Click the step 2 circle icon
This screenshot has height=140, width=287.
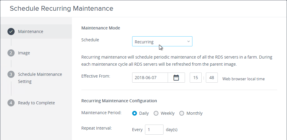11,53
